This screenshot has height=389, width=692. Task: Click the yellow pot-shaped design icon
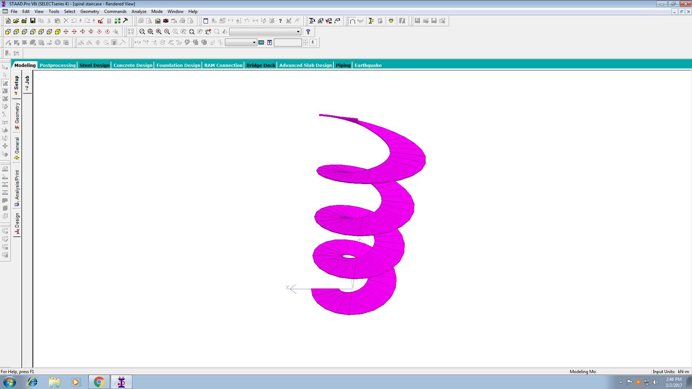(x=391, y=21)
